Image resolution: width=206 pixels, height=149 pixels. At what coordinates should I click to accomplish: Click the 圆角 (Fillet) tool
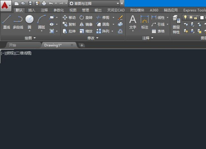pyautogui.click(x=103, y=24)
